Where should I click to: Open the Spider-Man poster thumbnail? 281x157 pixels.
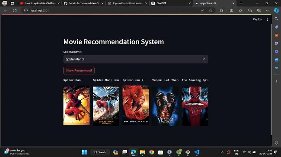[77, 105]
